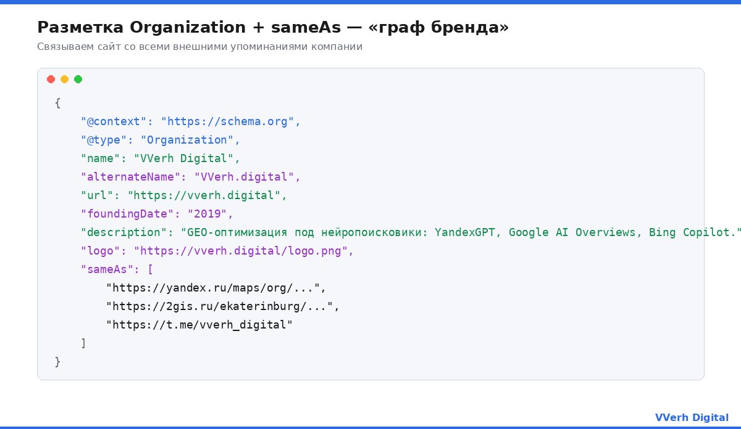The image size is (741, 429).
Task: Click the "url": "https://vverh.digital" line
Action: point(184,195)
